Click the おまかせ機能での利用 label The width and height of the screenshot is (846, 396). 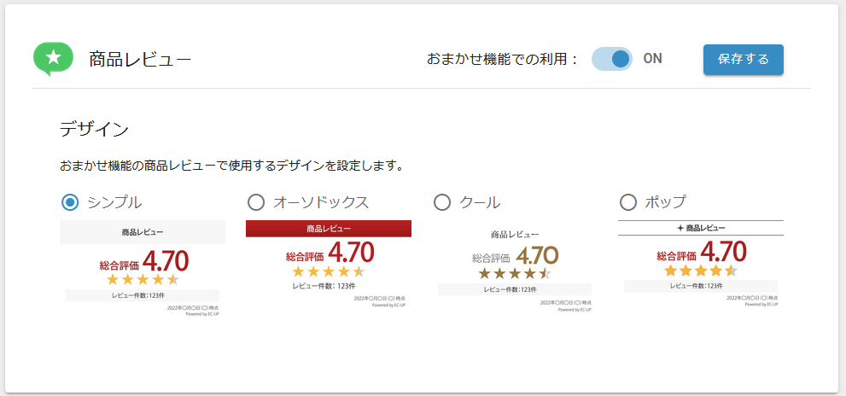tap(502, 59)
